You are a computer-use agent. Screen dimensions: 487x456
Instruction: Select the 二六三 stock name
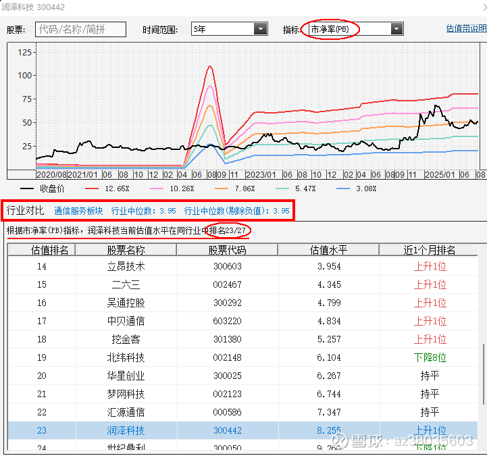point(126,284)
